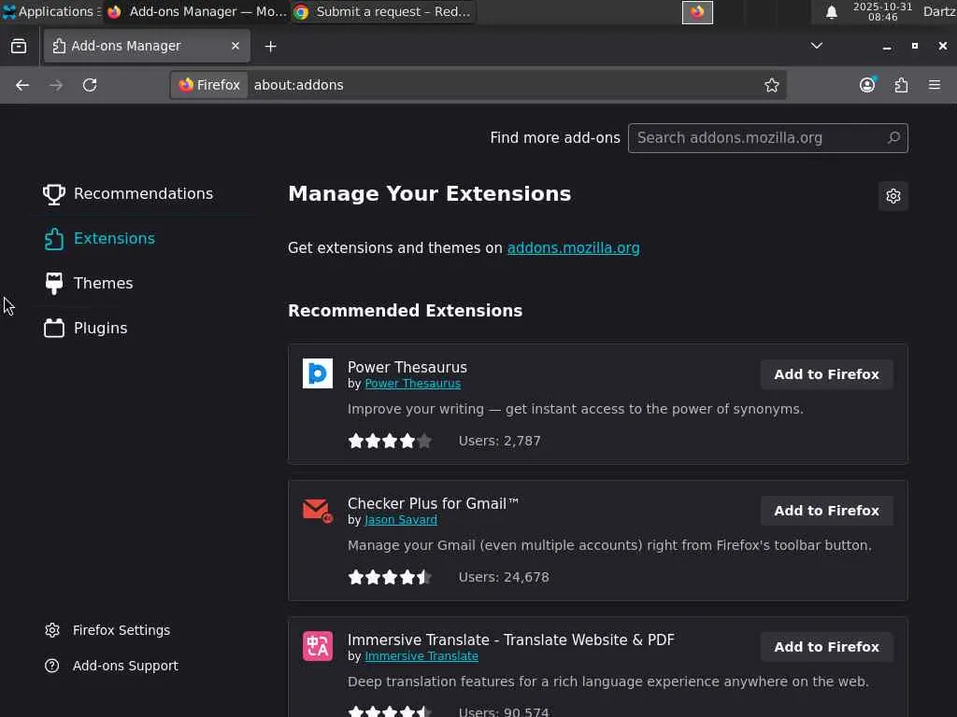Bookmark this page with the star icon
This screenshot has width=957, height=717.
(772, 85)
